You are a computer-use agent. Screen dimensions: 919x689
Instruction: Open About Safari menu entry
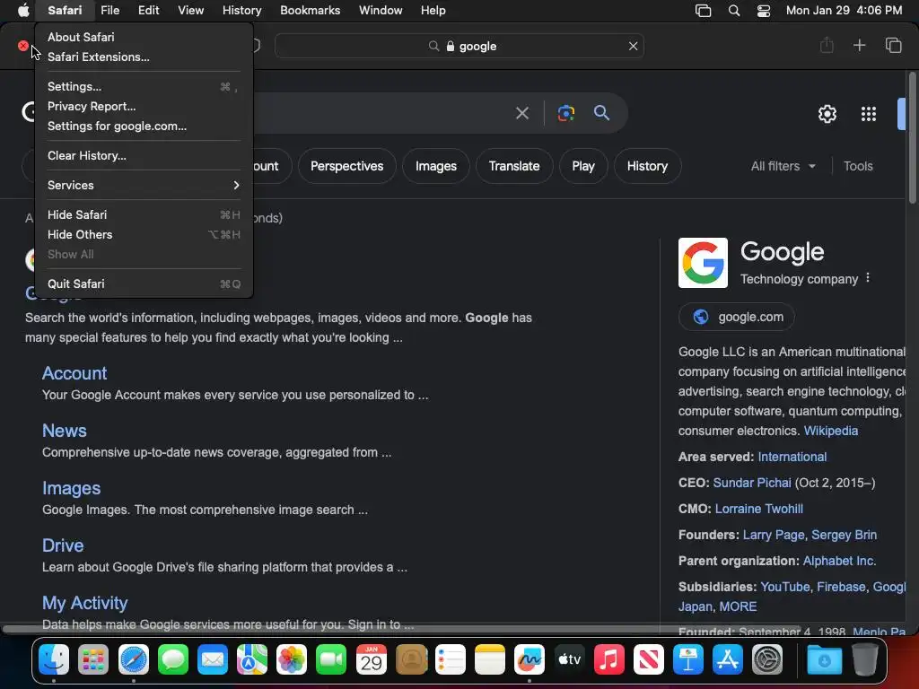144,37
